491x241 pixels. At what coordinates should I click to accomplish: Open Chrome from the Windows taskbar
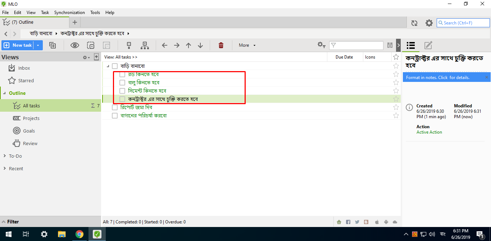click(79, 234)
